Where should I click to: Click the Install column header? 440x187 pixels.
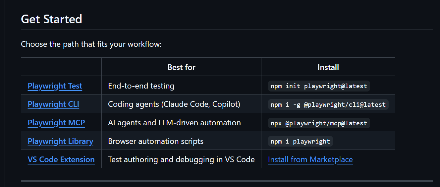point(328,67)
